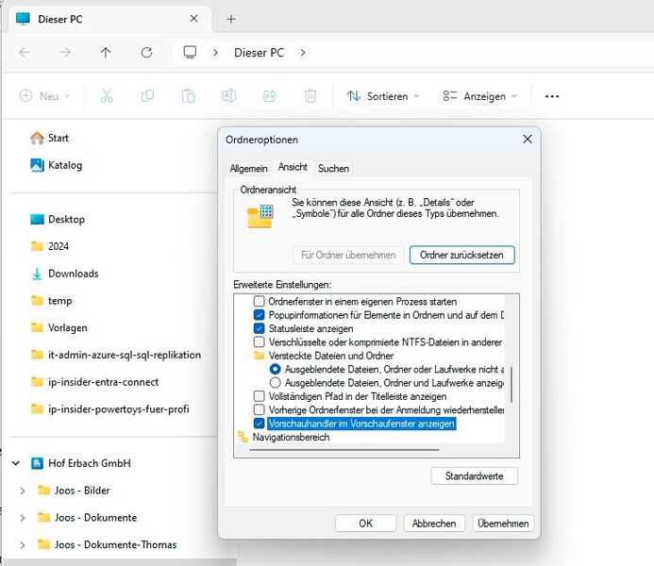654x566 pixels.
Task: Expand Joos - Dokumente folder
Action: coord(23,518)
